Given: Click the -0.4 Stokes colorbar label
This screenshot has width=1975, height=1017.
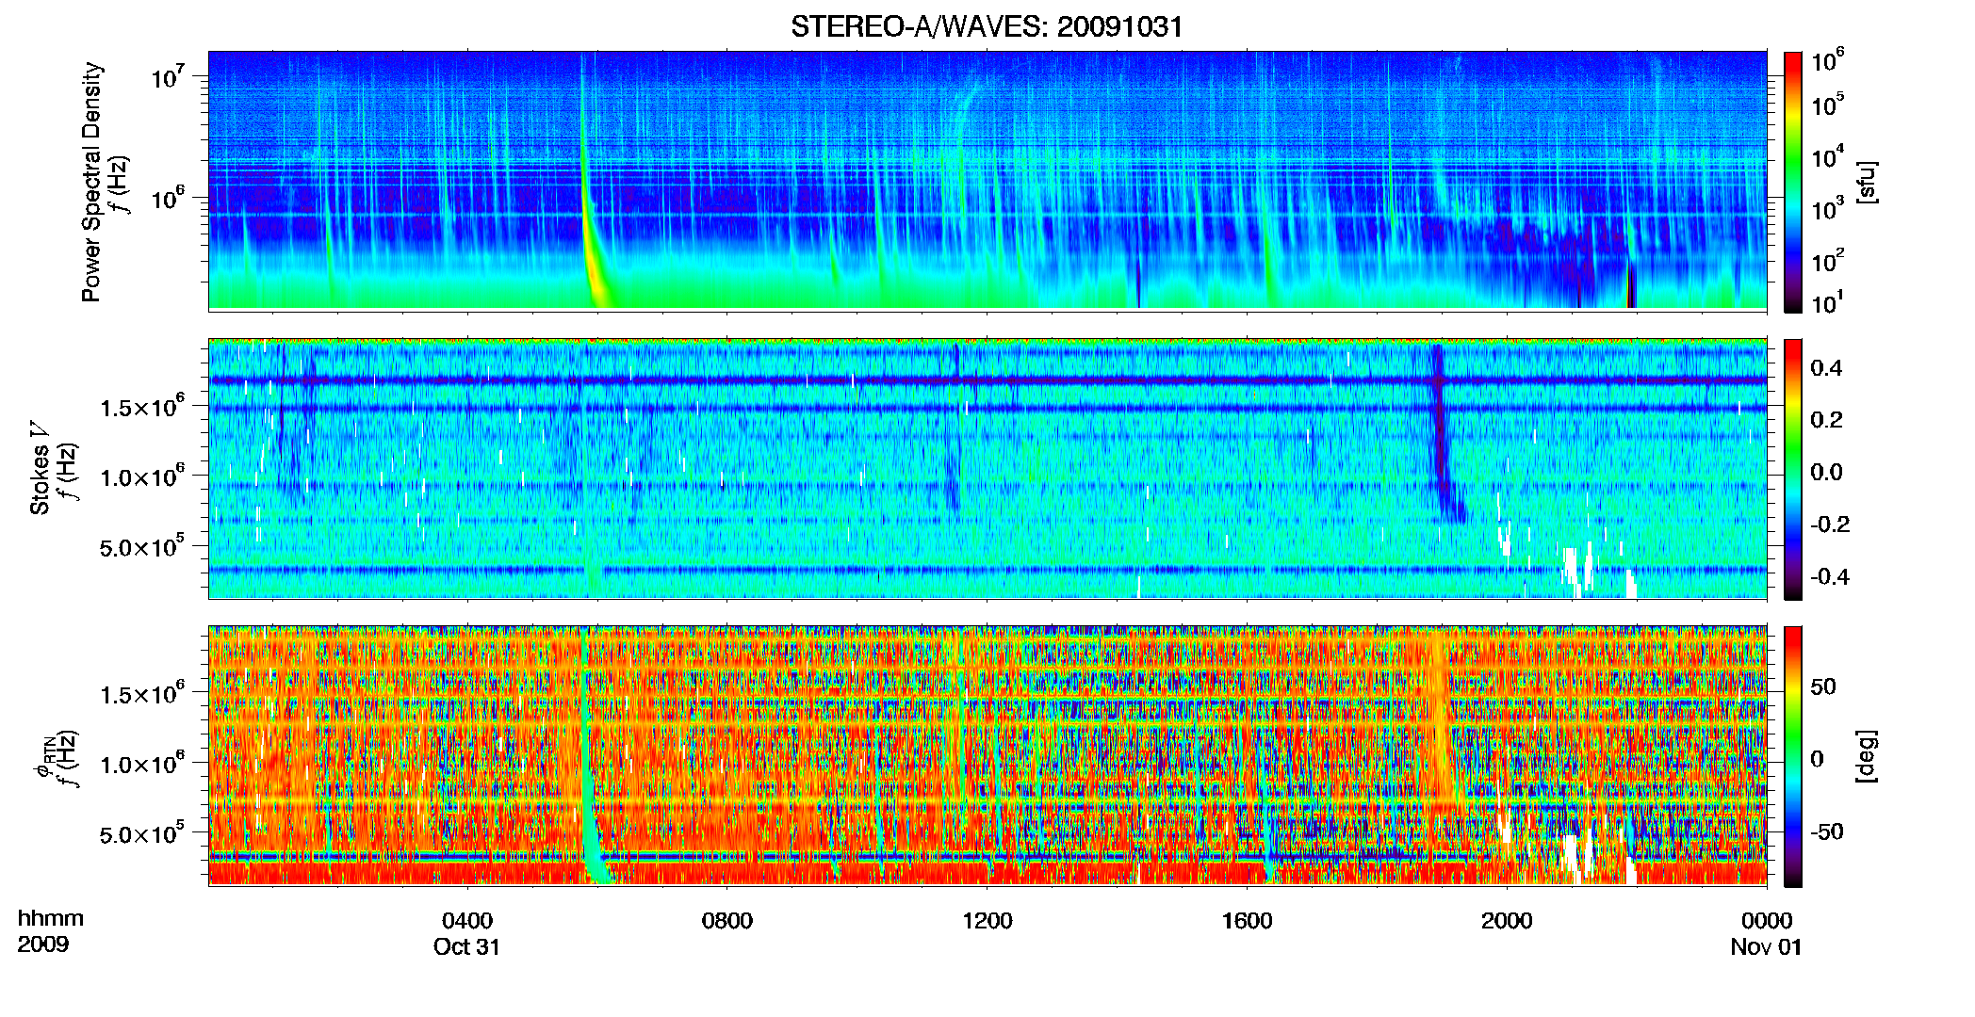Looking at the screenshot, I should pyautogui.click(x=1830, y=575).
